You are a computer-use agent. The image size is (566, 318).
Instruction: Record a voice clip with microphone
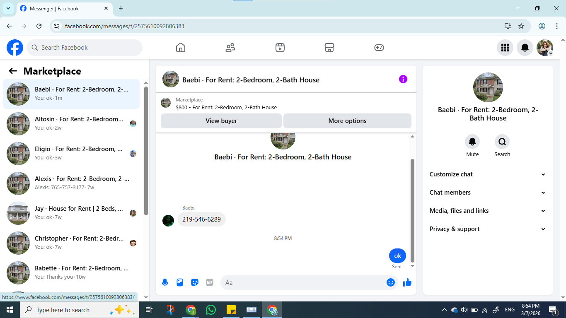tap(165, 282)
